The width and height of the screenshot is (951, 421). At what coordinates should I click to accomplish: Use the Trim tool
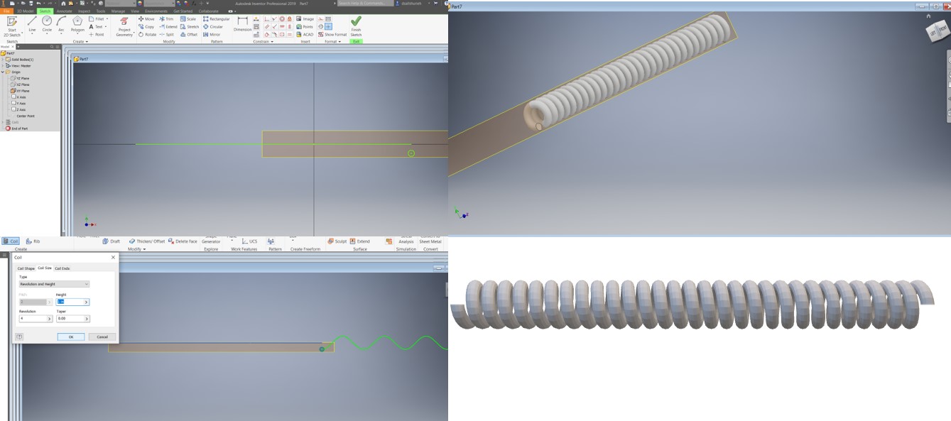[x=167, y=19]
